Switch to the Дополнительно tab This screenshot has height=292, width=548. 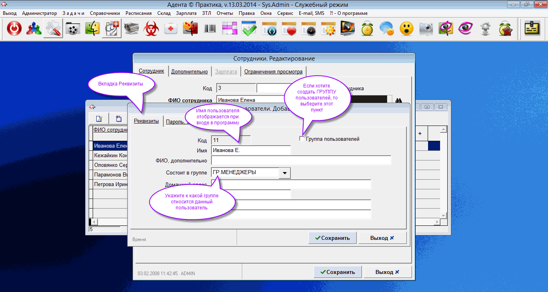click(x=189, y=72)
